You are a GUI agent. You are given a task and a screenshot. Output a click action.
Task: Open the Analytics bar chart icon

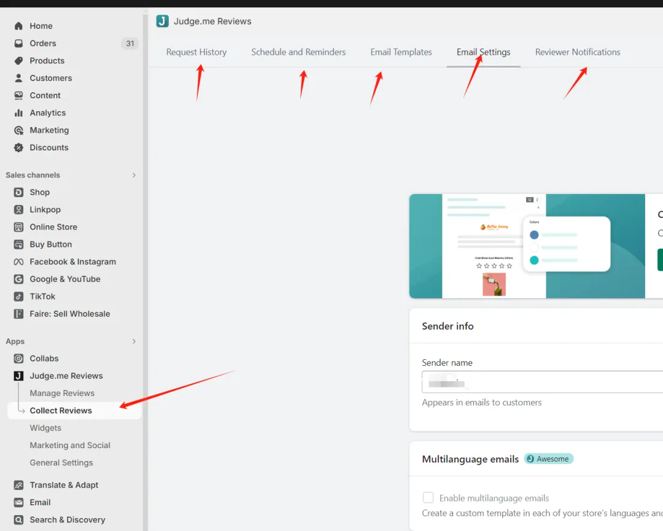pyautogui.click(x=18, y=113)
